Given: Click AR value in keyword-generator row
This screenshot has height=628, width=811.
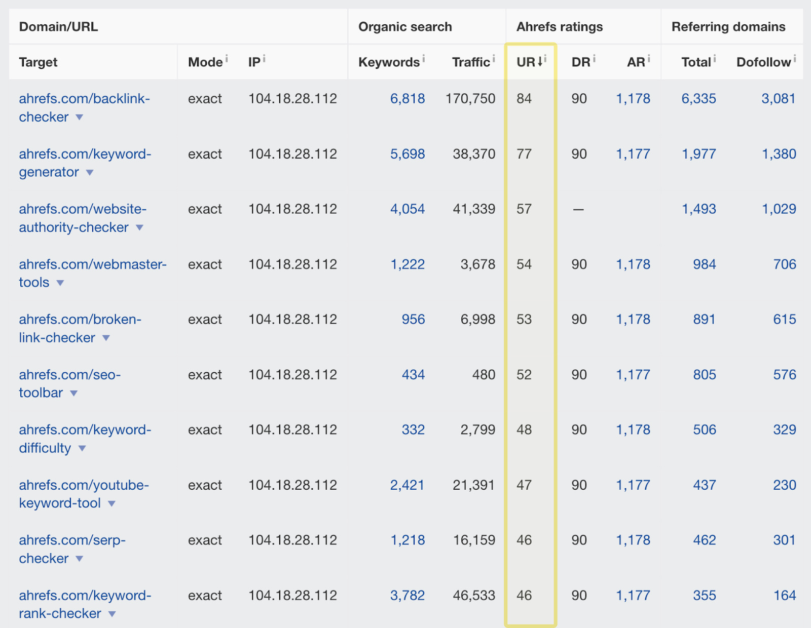Looking at the screenshot, I should 633,154.
